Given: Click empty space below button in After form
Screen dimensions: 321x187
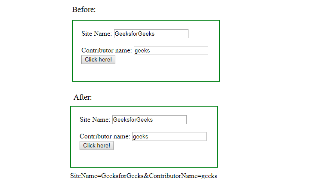Looking at the screenshot, I should click(x=144, y=159).
